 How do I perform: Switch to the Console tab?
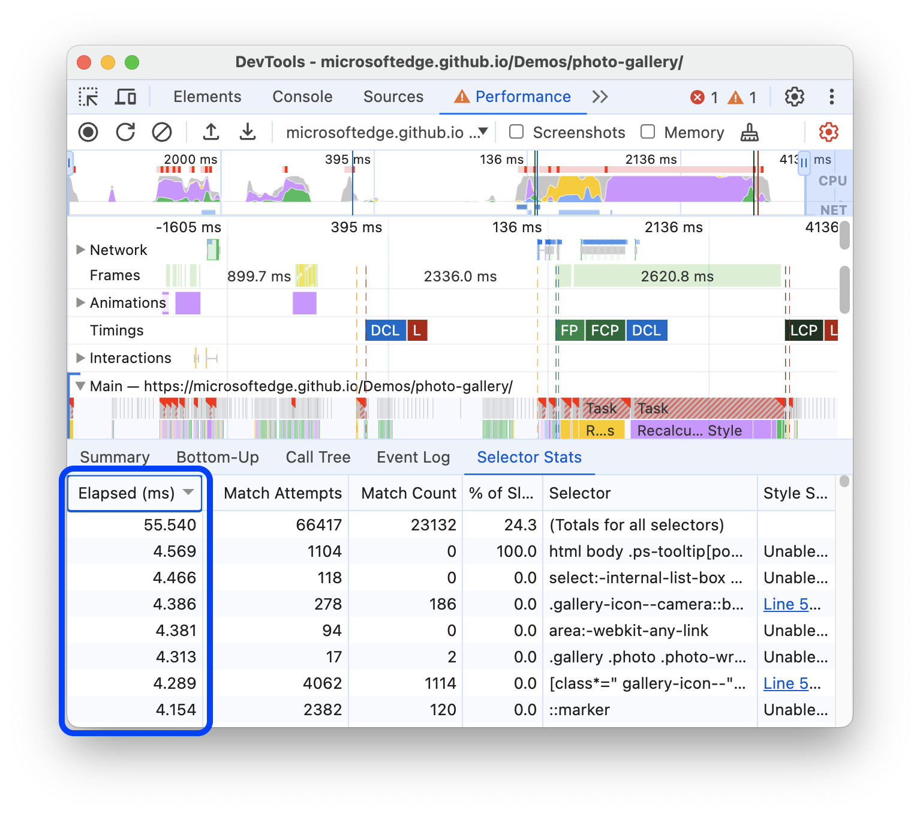302,96
